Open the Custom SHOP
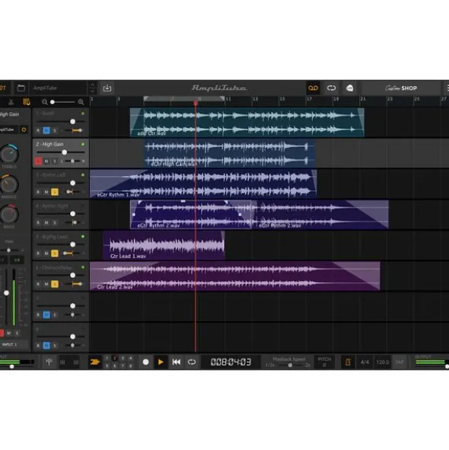 click(x=401, y=88)
